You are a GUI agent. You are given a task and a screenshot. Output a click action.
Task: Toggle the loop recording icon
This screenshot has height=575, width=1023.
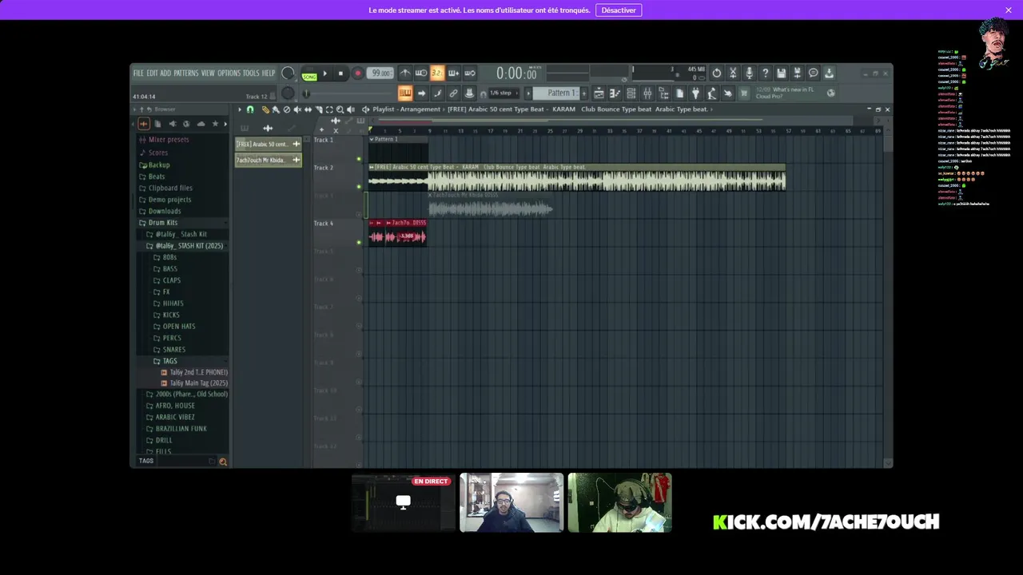click(470, 73)
